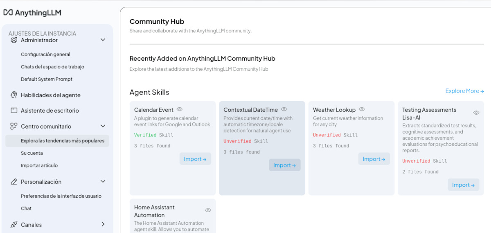Viewport: 491px width, 233px height.
Task: Click Unverified Skill label on Weather Lookup
Action: click(335, 135)
